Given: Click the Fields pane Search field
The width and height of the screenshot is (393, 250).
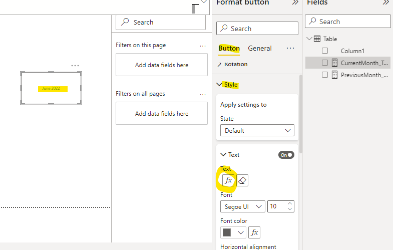Looking at the screenshot, I should pos(348,22).
